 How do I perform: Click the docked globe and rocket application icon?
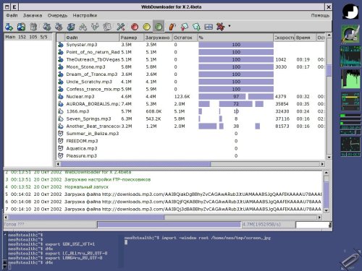point(350,34)
